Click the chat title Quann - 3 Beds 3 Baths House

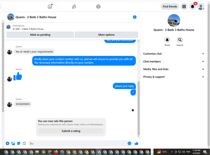pos(36,17)
